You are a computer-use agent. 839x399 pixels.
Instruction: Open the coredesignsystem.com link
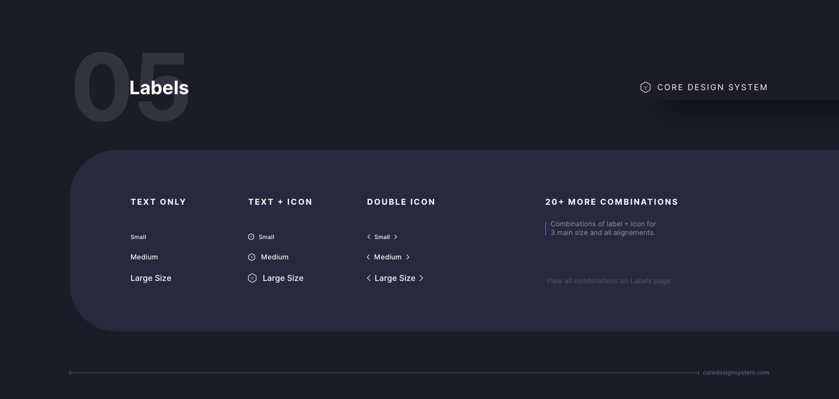pos(736,373)
